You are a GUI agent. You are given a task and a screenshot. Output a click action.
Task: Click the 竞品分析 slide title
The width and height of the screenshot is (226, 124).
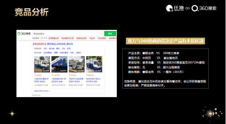(32, 12)
